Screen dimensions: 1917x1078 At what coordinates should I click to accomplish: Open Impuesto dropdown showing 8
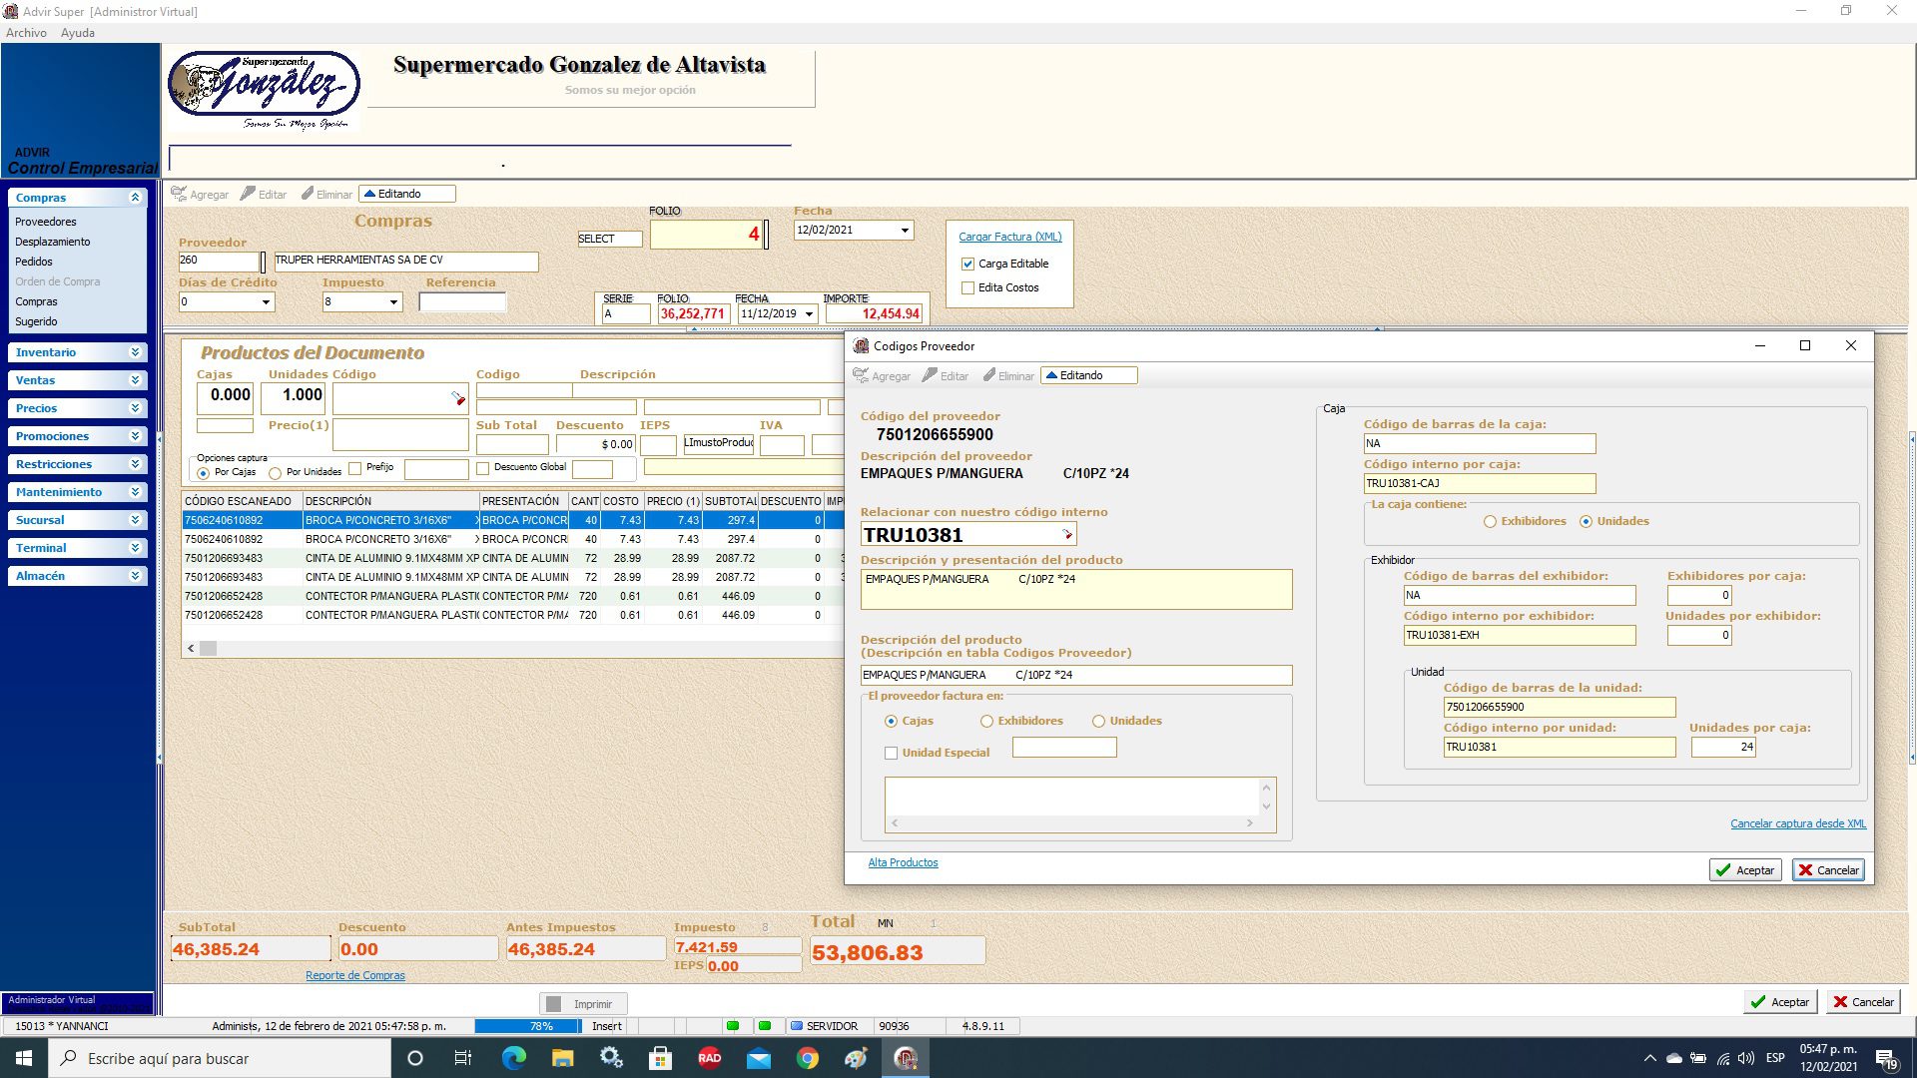point(393,301)
